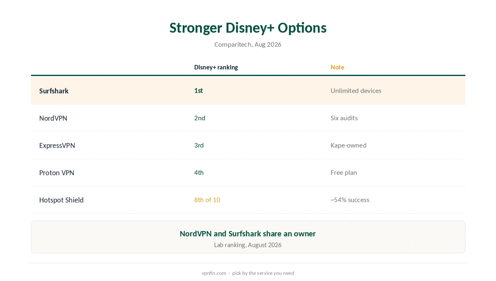496x281 pixels.
Task: Click the "Unlimited devices" note
Action: coord(356,90)
